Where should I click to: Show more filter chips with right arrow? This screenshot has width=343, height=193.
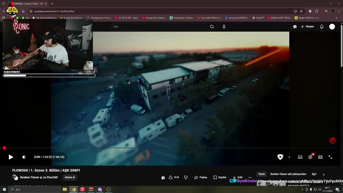[x=323, y=175]
